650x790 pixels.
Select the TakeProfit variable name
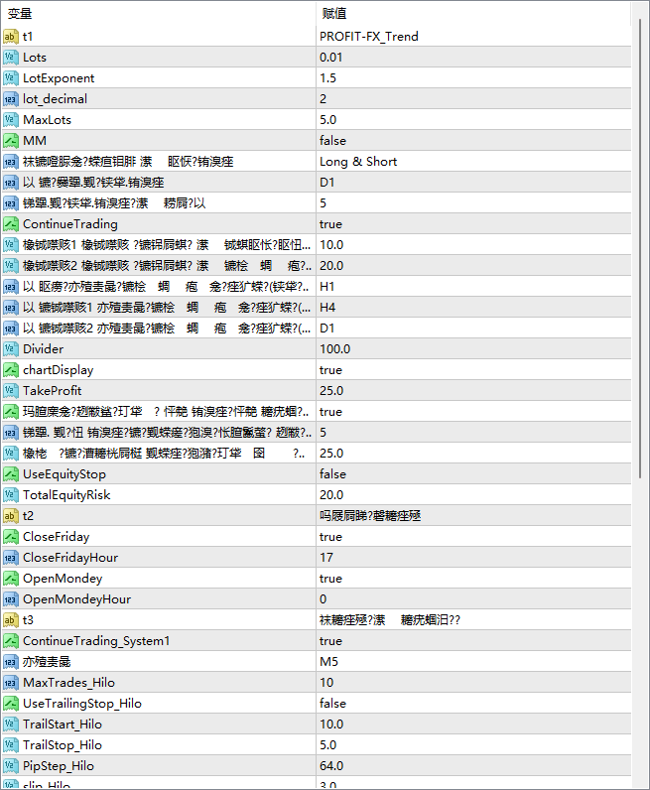pyautogui.click(x=52, y=390)
